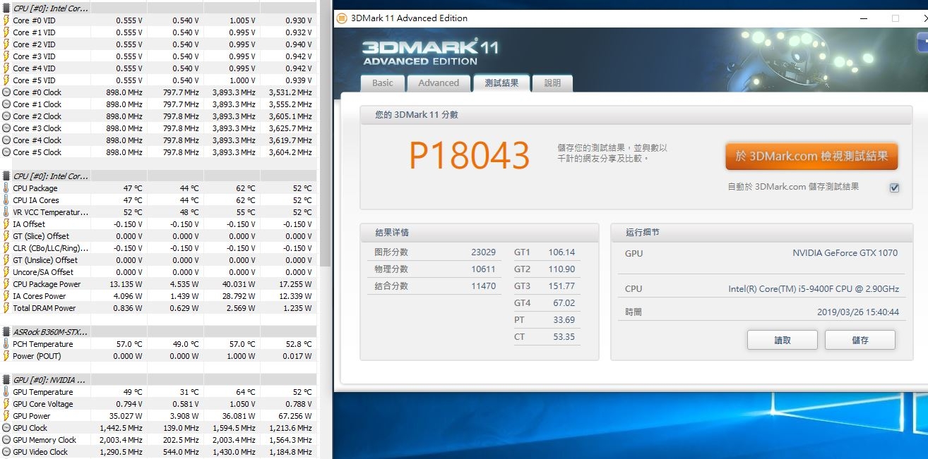Screen dimensions: 928x459
Task: Click the CPU IA Cores thermometer icon
Action: click(6, 200)
